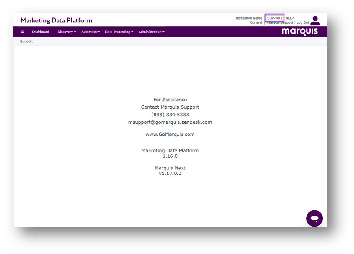Click the Marquis logo
The width and height of the screenshot is (354, 254).
(299, 32)
